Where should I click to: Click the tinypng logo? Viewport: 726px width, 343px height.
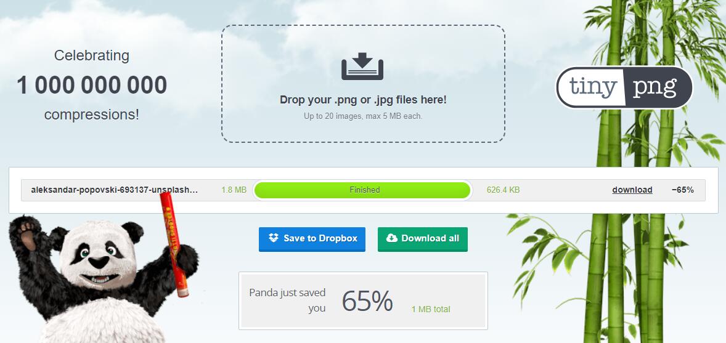click(x=624, y=87)
